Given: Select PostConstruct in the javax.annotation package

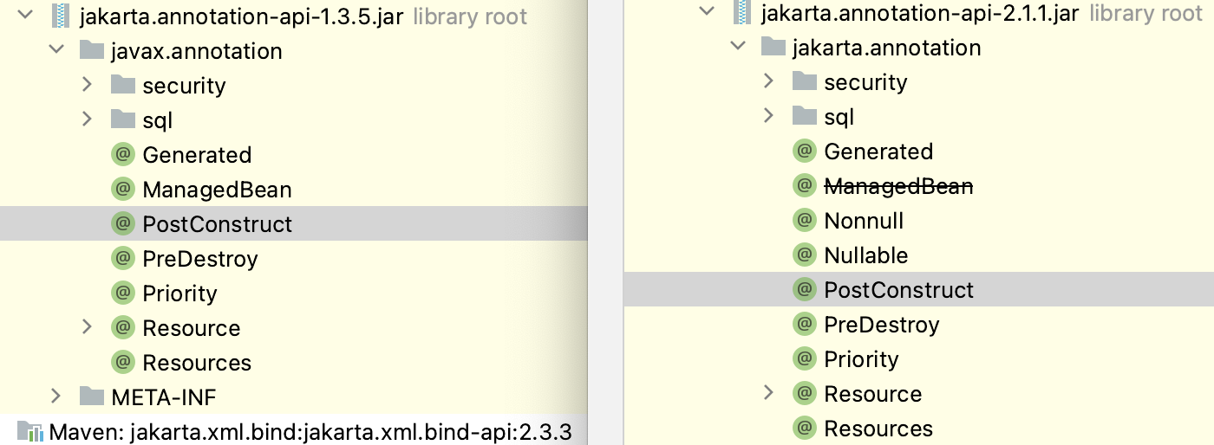Looking at the screenshot, I should [x=217, y=224].
